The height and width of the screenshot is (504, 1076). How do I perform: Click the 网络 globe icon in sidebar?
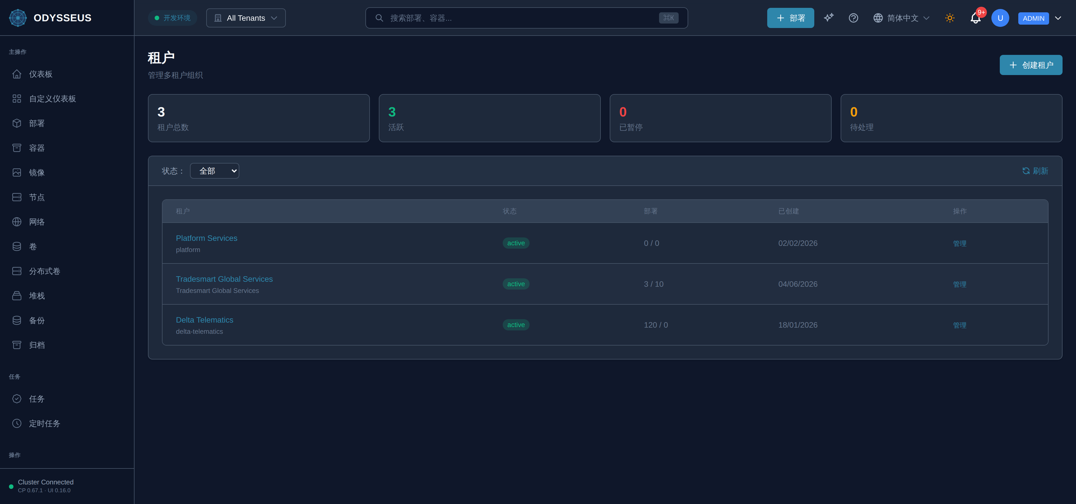coord(17,221)
